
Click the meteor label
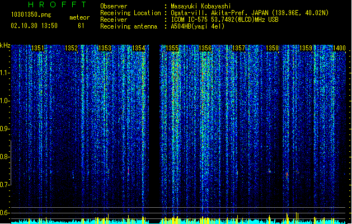pyautogui.click(x=79, y=17)
